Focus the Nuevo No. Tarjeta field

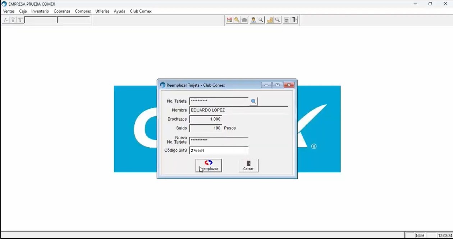(219, 140)
